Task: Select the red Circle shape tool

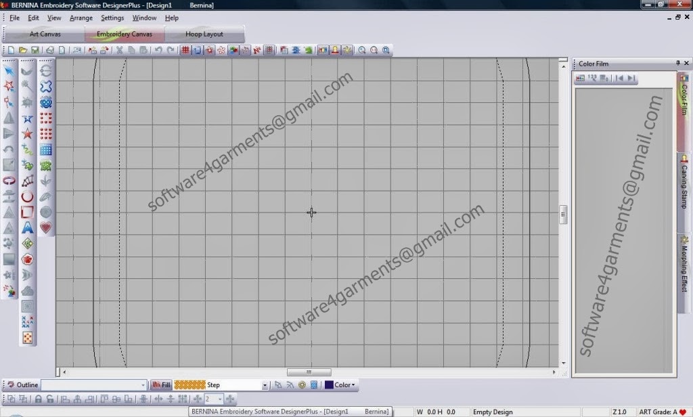Action: point(27,197)
